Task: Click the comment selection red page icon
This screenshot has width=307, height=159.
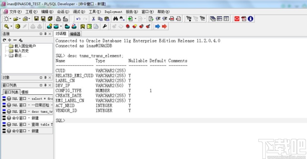Action: 172,19
